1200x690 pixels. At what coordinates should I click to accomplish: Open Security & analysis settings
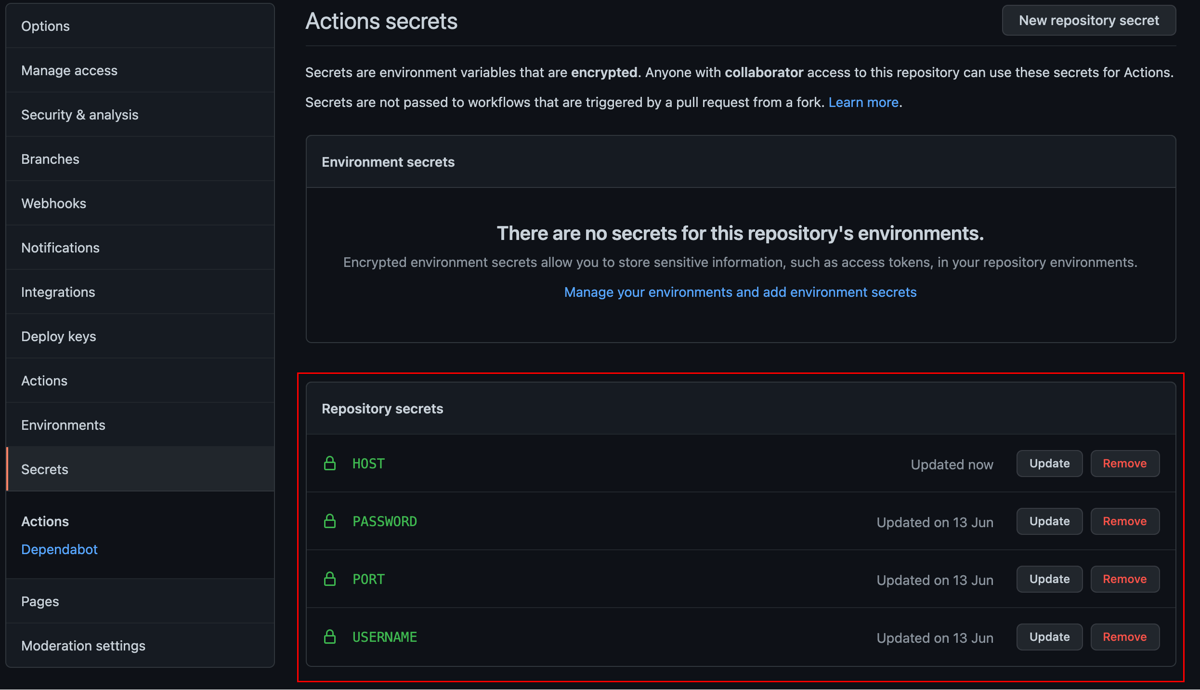[140, 115]
